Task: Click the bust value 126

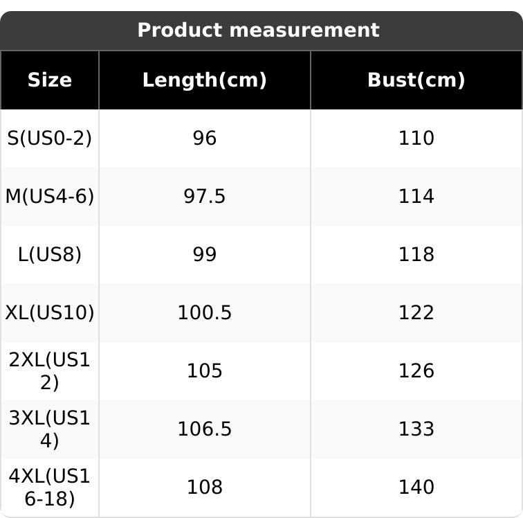Action: (416, 371)
